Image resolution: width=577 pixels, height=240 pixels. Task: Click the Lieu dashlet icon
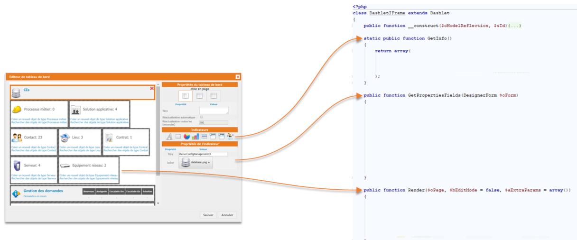coord(65,138)
